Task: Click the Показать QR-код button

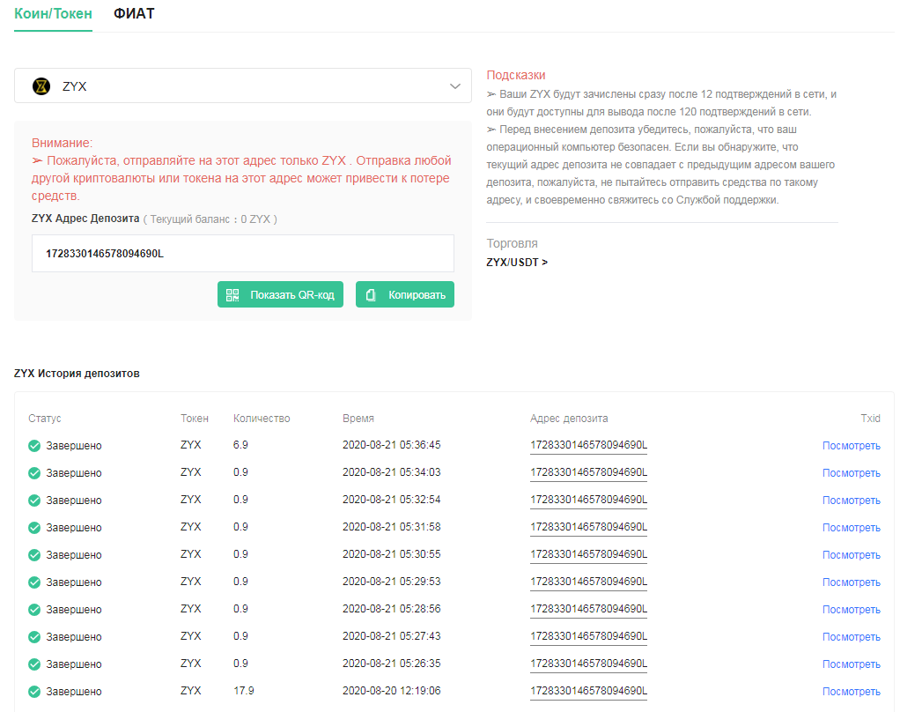Action: click(x=280, y=294)
